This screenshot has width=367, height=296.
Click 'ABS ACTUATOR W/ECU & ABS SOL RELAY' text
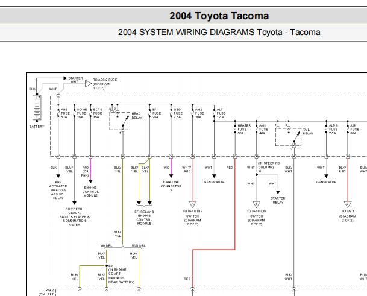(58, 190)
